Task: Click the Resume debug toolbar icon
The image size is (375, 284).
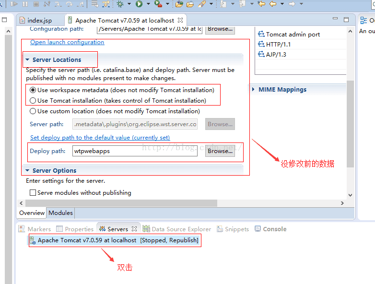Action: pos(14,4)
